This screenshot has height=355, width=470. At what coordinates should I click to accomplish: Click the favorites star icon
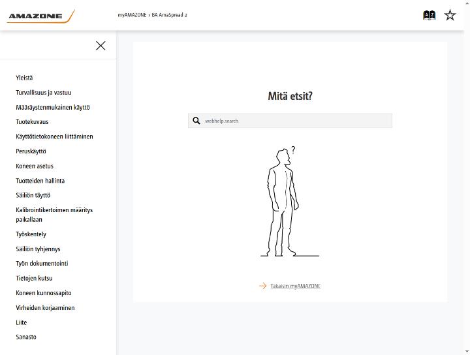pos(450,15)
